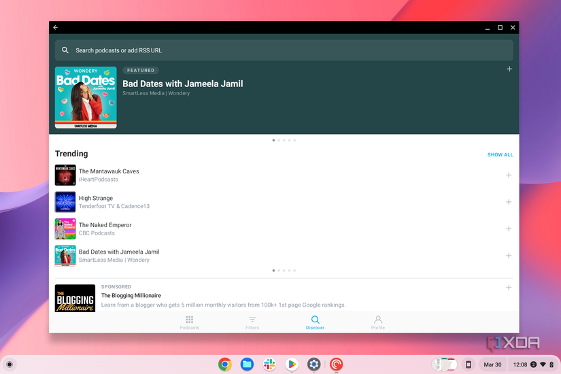Launch Chrome from the shelf
The width and height of the screenshot is (561, 374).
[x=224, y=364]
